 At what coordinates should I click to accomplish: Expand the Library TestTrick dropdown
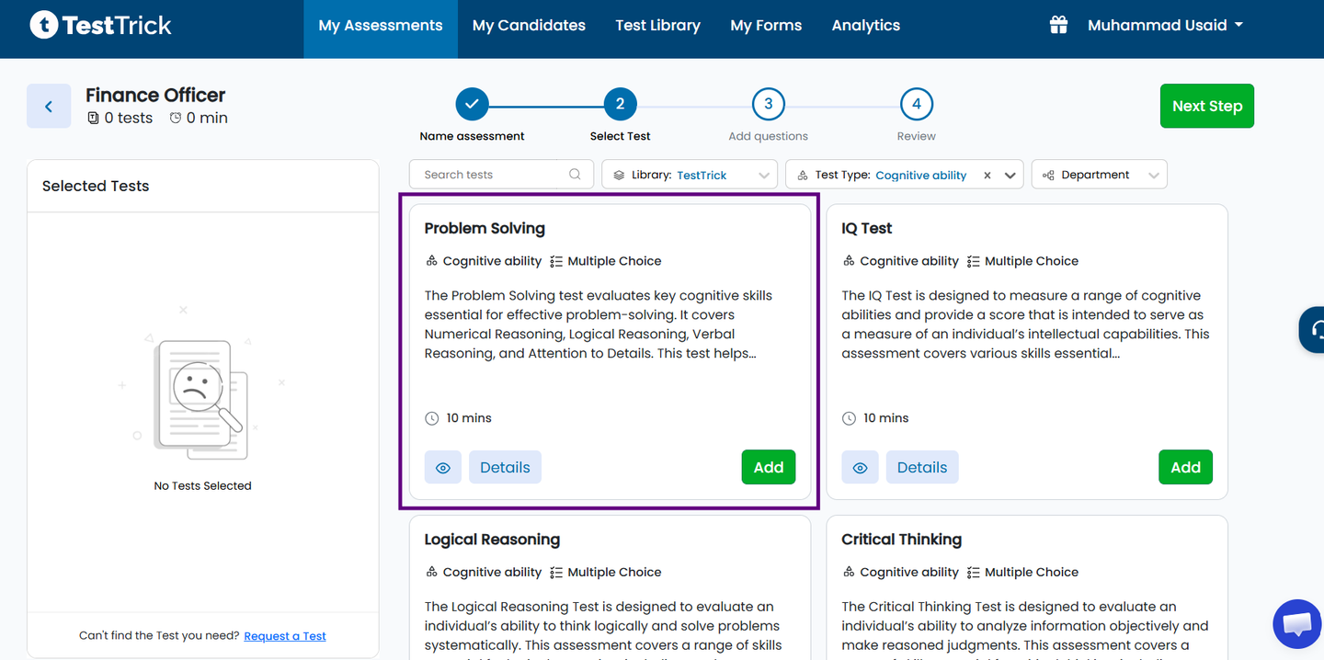click(x=690, y=175)
